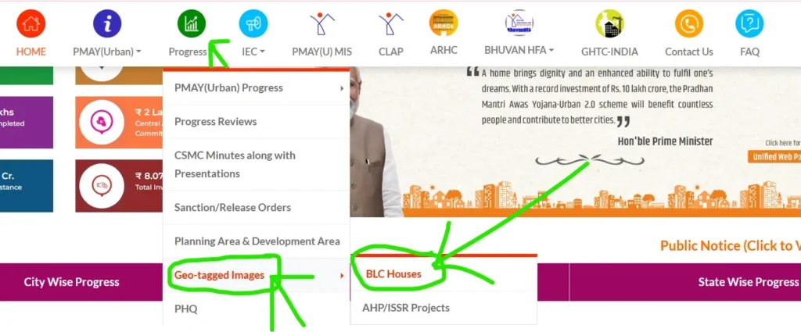Click the Contact Us phone icon
The image size is (801, 332).
(689, 23)
